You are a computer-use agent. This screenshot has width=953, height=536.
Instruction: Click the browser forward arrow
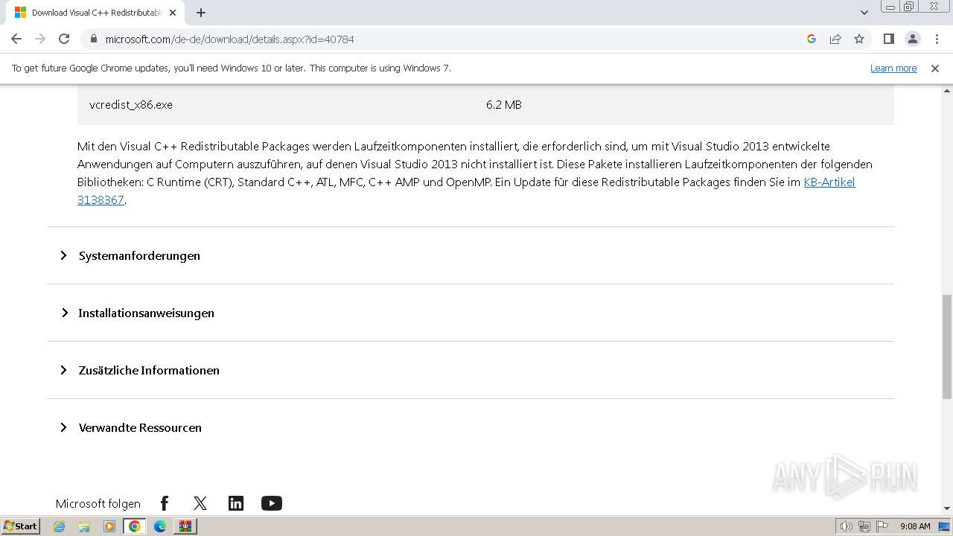(40, 39)
